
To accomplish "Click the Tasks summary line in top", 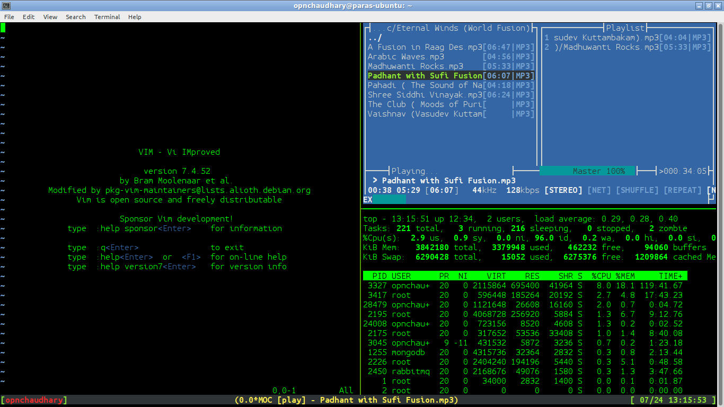I will (525, 228).
